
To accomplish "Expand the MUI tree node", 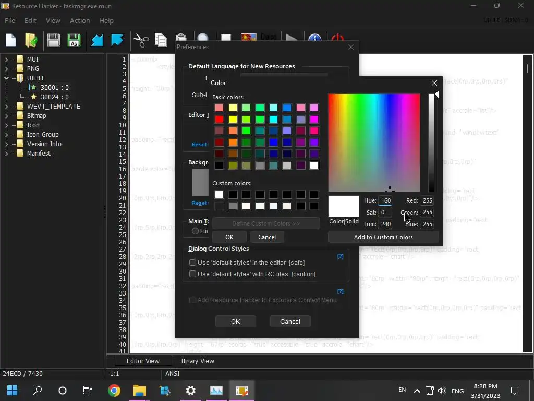I will (x=6, y=60).
